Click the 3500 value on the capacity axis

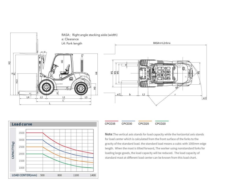tap(21, 133)
